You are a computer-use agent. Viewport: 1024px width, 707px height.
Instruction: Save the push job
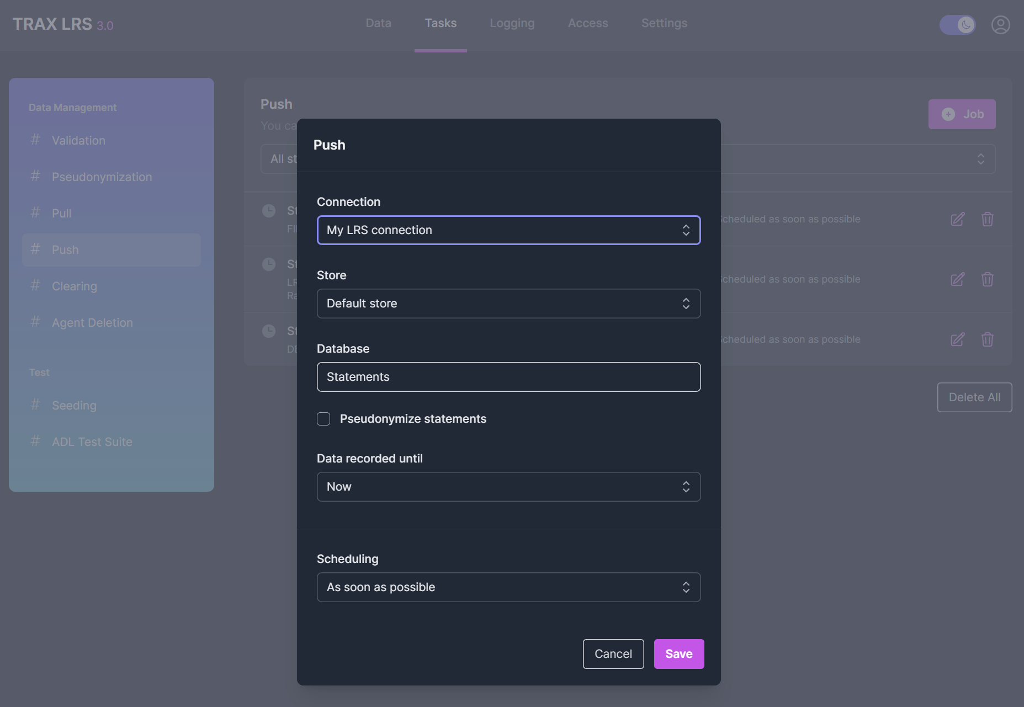[x=678, y=654]
